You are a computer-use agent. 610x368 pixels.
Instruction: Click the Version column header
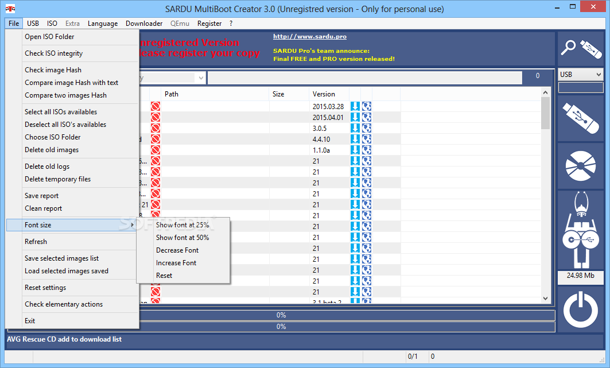point(329,94)
